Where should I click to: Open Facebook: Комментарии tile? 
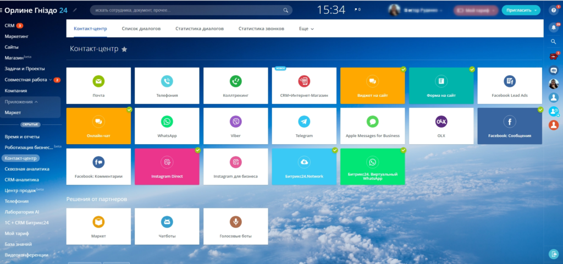(98, 167)
